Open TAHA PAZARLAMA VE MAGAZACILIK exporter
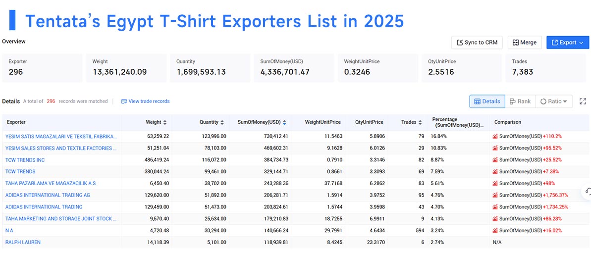This screenshot has height=253, width=591. pos(51,183)
